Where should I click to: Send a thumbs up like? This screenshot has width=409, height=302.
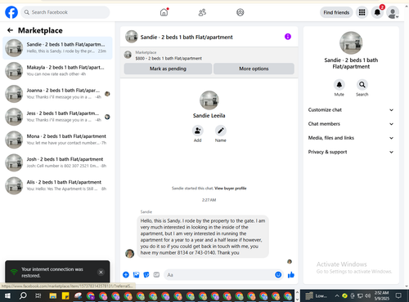(291, 275)
